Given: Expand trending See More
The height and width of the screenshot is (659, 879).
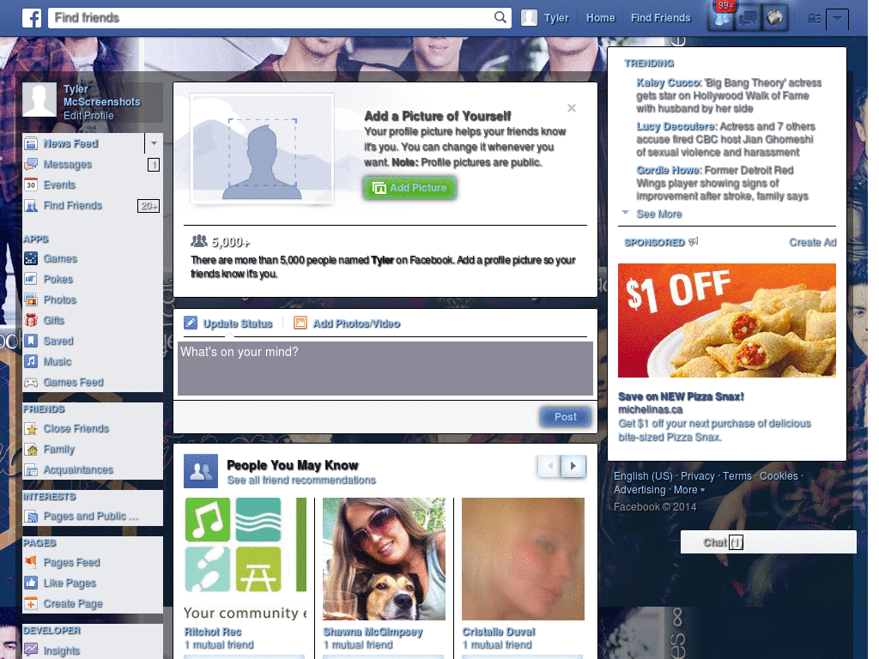Looking at the screenshot, I should point(659,214).
